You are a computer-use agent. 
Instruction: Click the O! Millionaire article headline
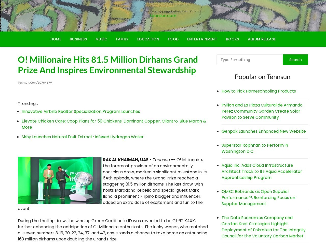click(x=108, y=65)
